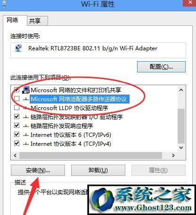Click the list scroll up arrow
The width and height of the screenshot is (196, 215).
coord(181,90)
